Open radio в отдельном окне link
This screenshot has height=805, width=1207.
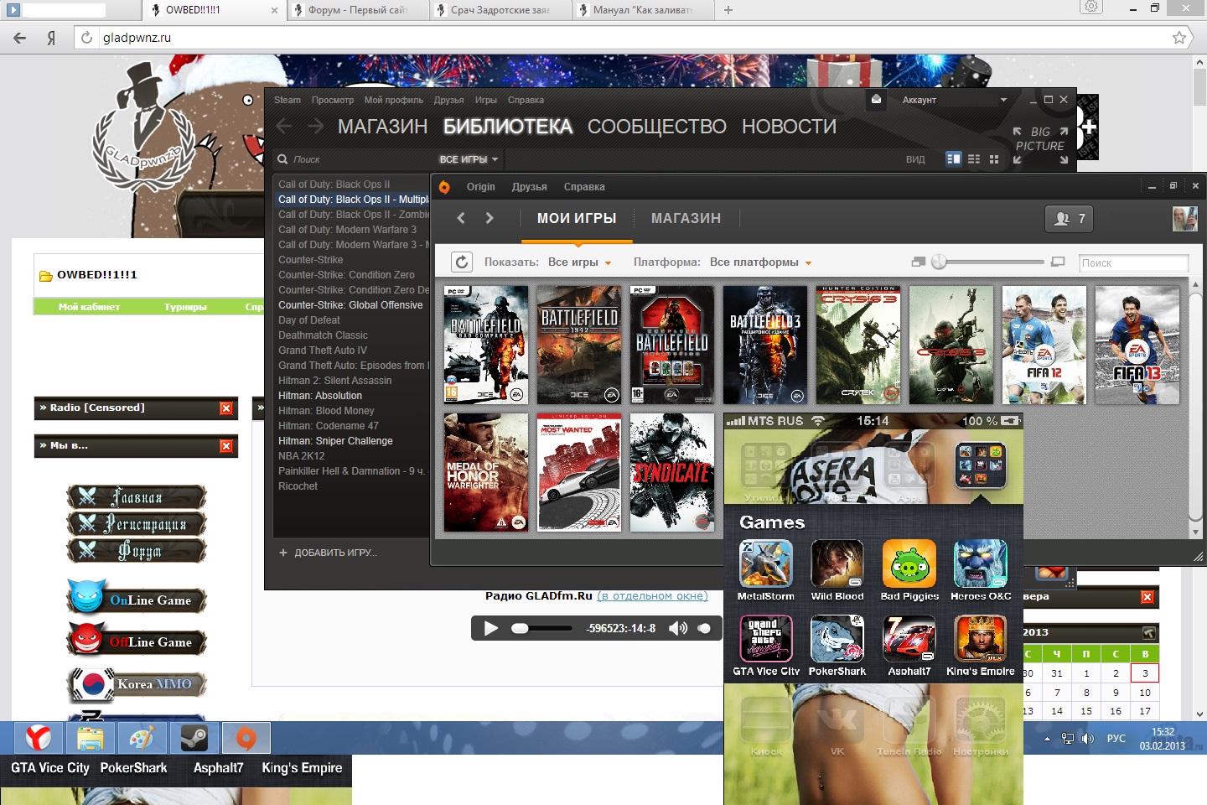(x=652, y=596)
